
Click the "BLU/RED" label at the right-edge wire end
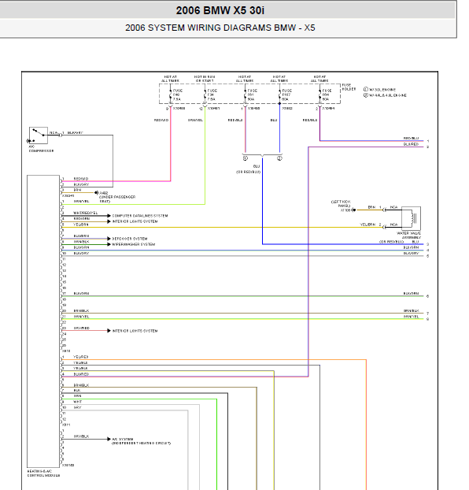tap(411, 144)
